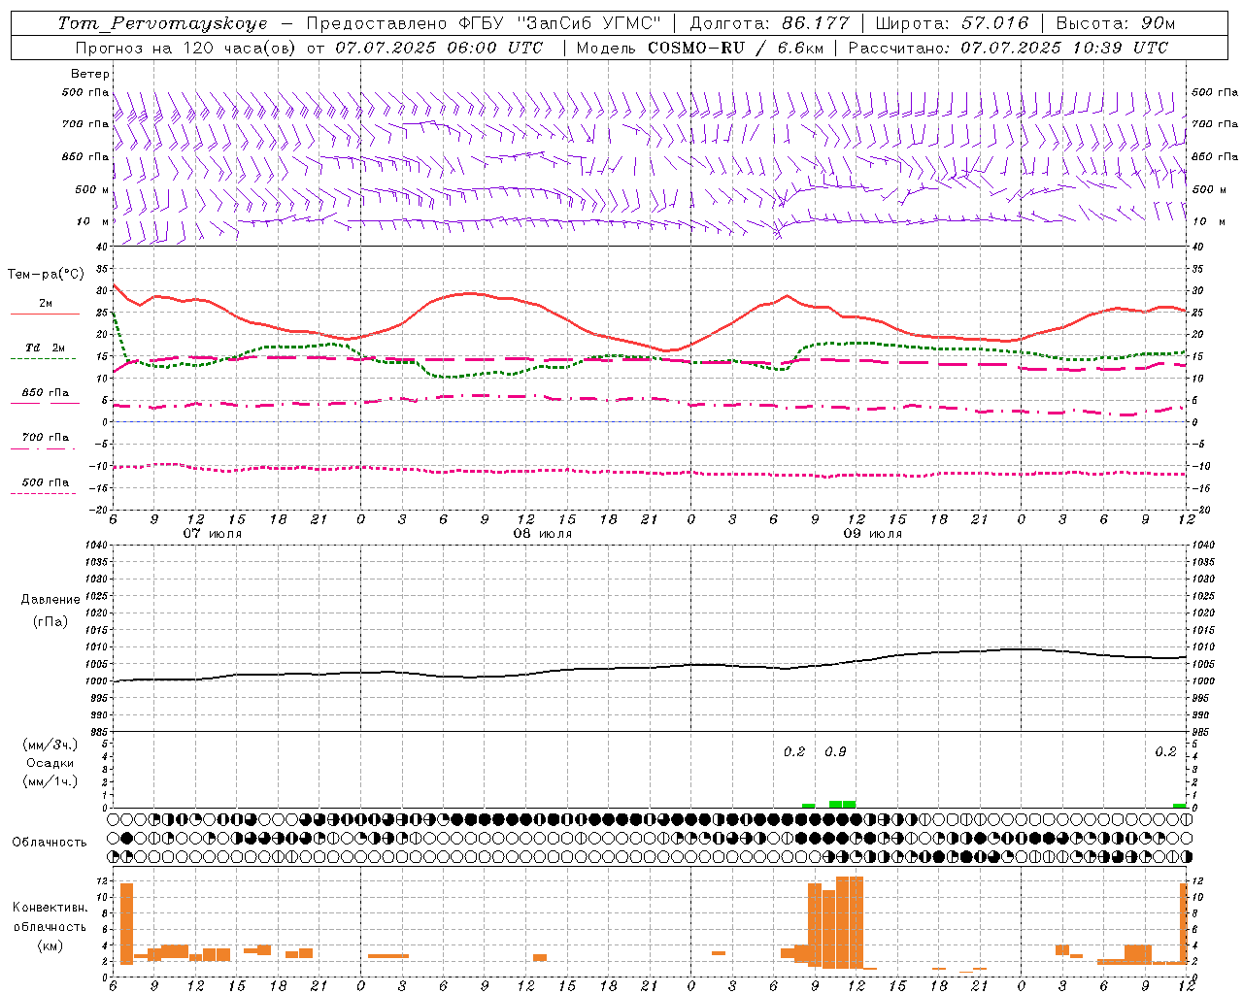Click the '-20' temperature axis value on left
This screenshot has width=1243, height=994.
(100, 509)
